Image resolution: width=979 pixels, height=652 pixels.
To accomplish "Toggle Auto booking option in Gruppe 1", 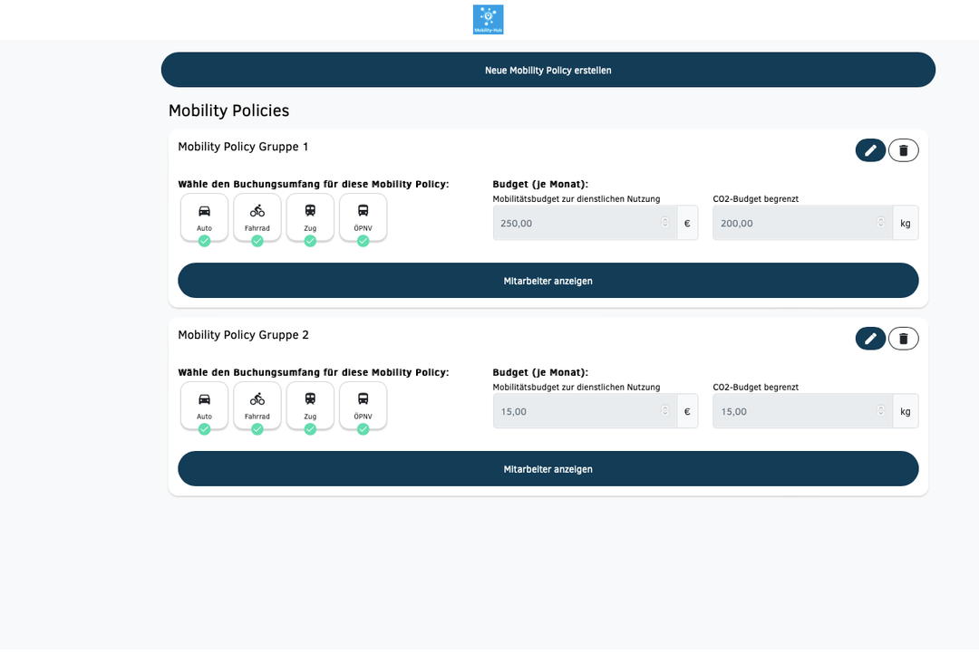I will (204, 217).
